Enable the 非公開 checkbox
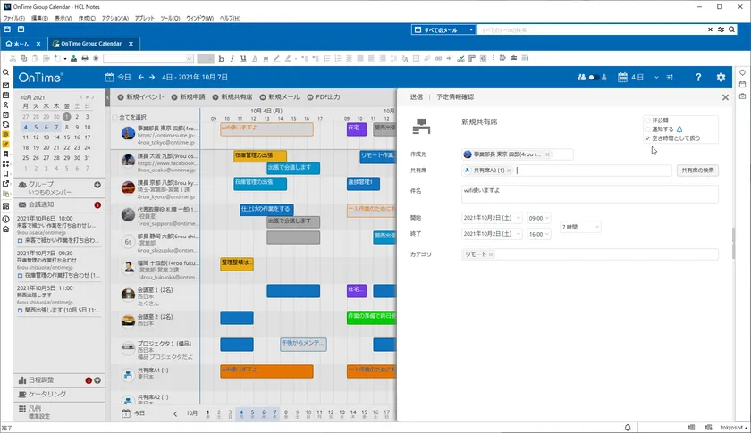This screenshot has width=751, height=433. pyautogui.click(x=647, y=120)
